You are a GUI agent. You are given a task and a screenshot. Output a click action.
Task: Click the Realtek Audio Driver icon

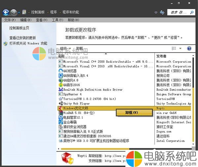pyautogui.click(x=61, y=89)
